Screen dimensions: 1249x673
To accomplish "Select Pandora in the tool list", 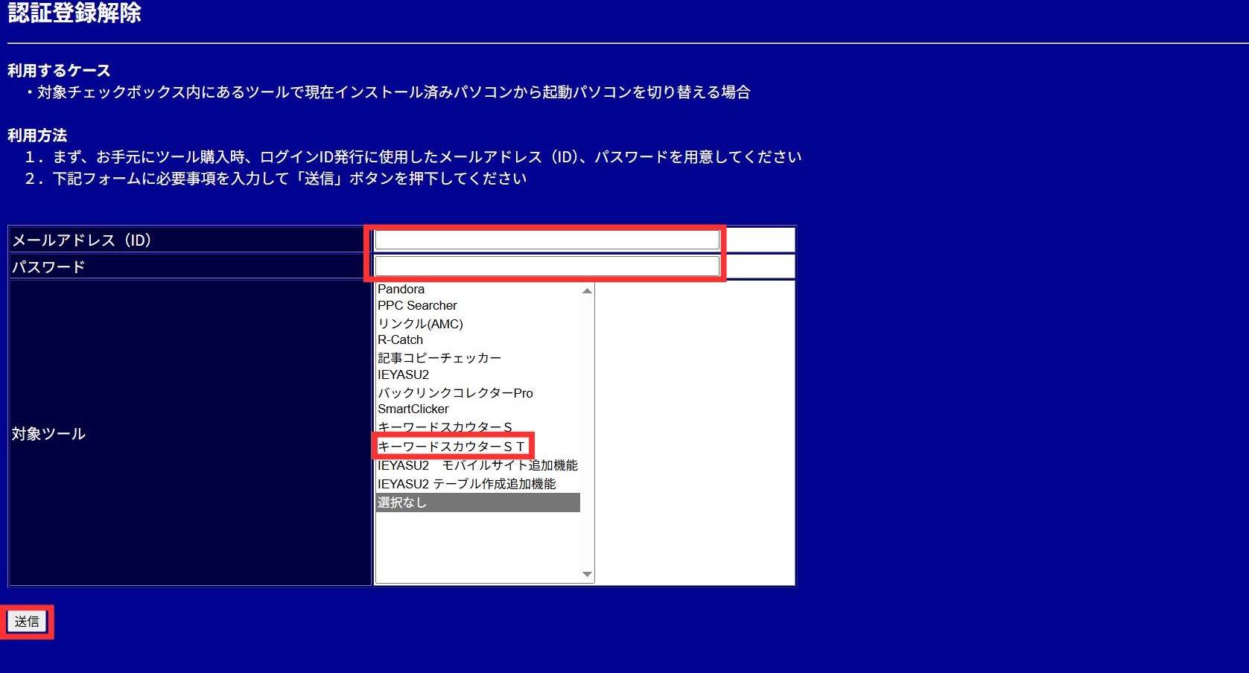I will (401, 289).
